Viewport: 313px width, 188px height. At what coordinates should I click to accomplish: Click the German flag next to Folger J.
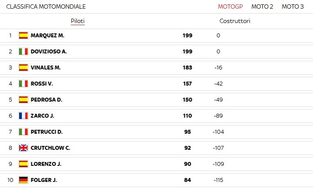tap(23, 180)
